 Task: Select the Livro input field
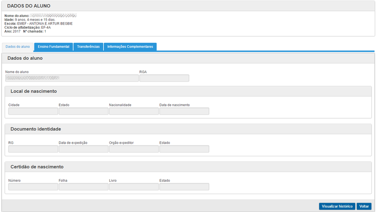pyautogui.click(x=134, y=187)
